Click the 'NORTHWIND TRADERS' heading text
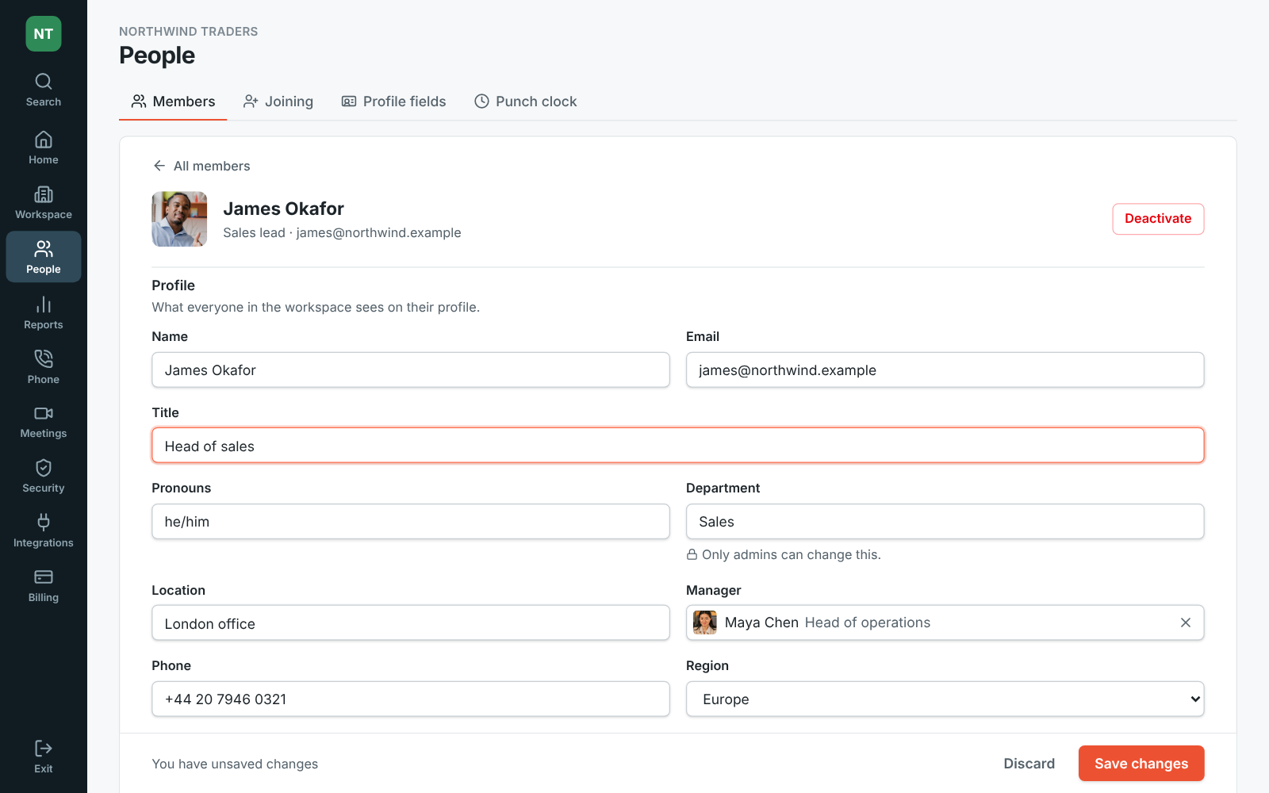Viewport: 1269px width, 793px height. click(188, 32)
